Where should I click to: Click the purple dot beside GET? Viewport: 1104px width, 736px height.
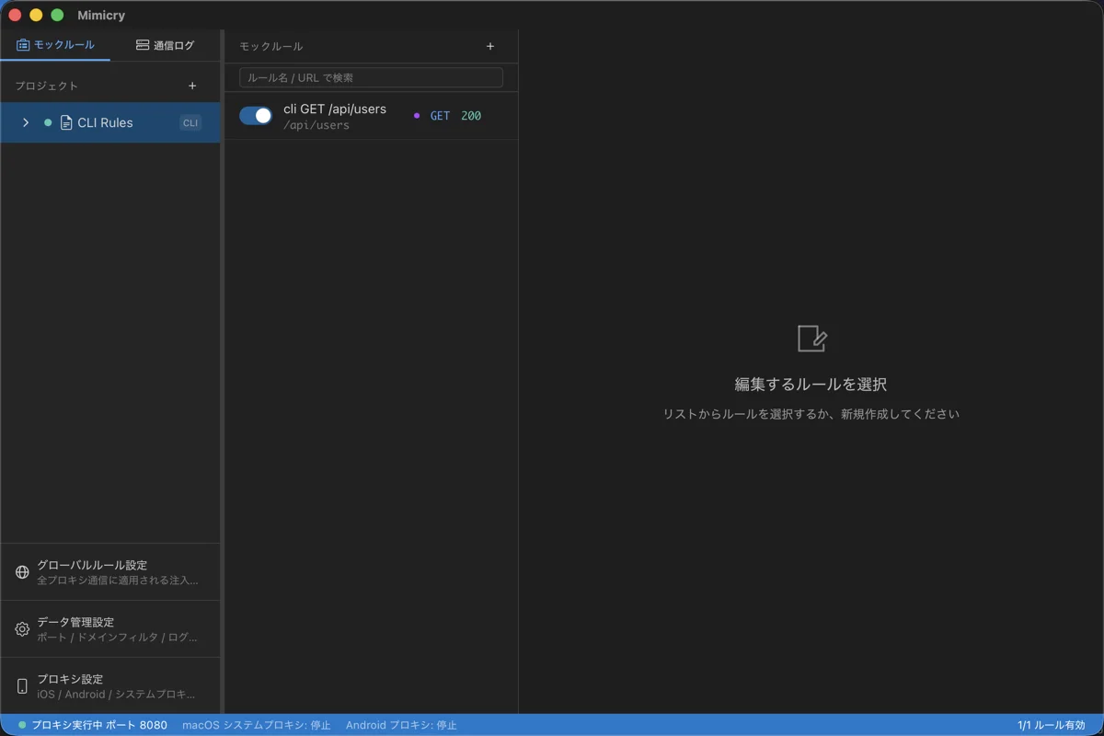[417, 116]
